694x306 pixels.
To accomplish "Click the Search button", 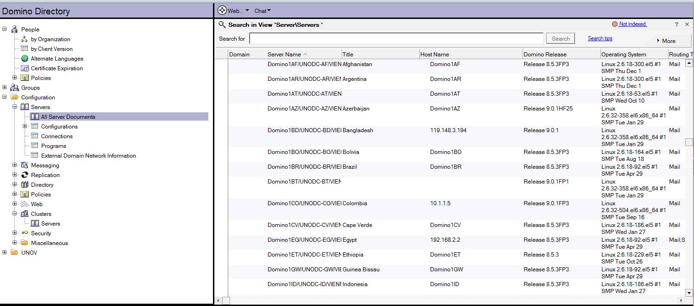I will (561, 39).
